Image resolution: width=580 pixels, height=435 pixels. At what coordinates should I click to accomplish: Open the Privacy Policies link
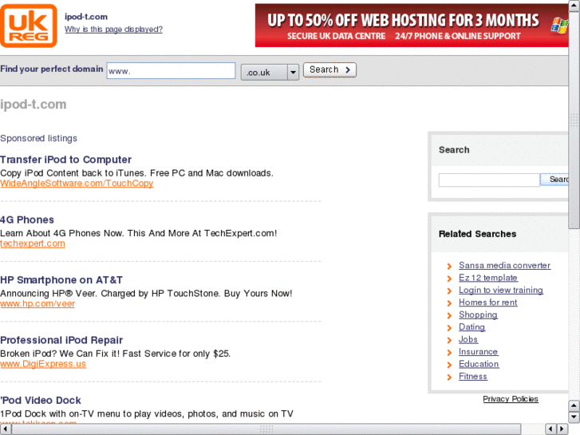pos(511,399)
